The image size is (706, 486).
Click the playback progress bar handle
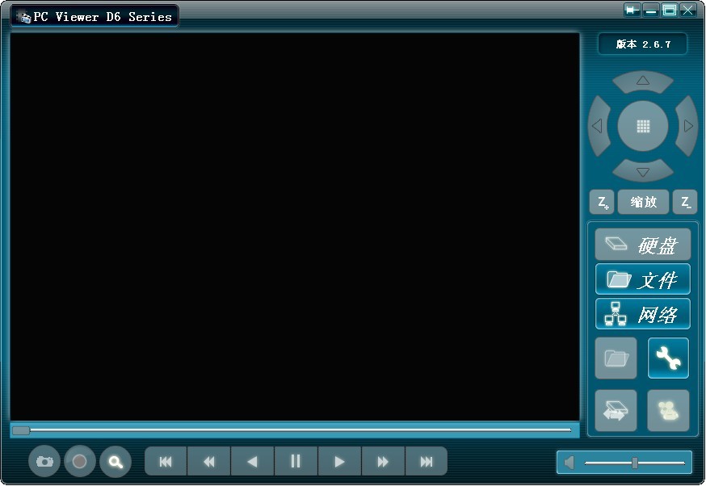pyautogui.click(x=21, y=430)
